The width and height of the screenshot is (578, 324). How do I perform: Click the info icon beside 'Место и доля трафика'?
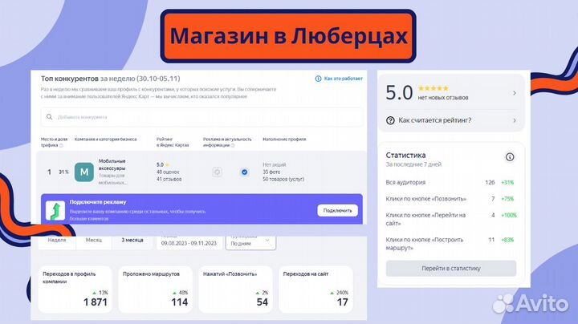(61, 145)
